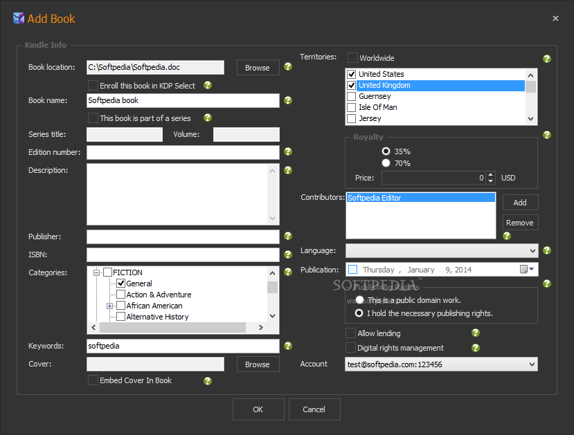The height and width of the screenshot is (435, 574).
Task: Click the Add Book app icon
Action: 19,18
